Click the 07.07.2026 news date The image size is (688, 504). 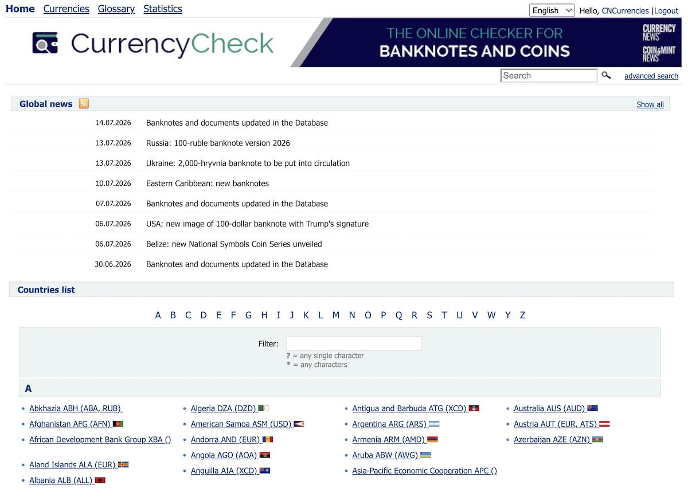tap(113, 204)
